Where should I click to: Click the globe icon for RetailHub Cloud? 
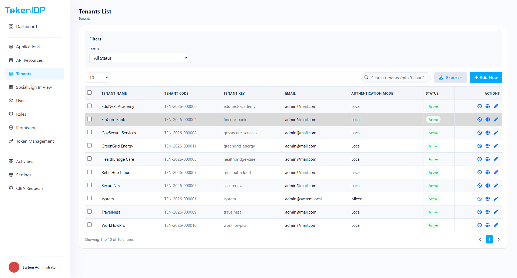coord(488,172)
